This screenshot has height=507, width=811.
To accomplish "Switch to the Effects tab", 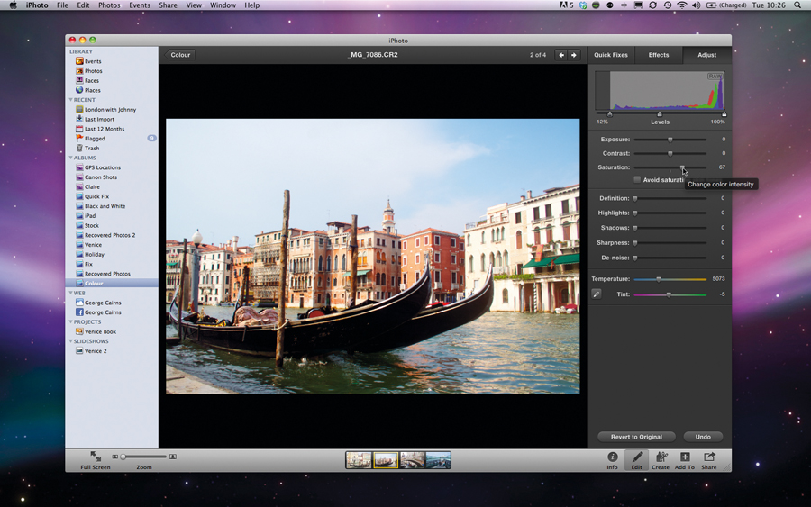I will [659, 55].
